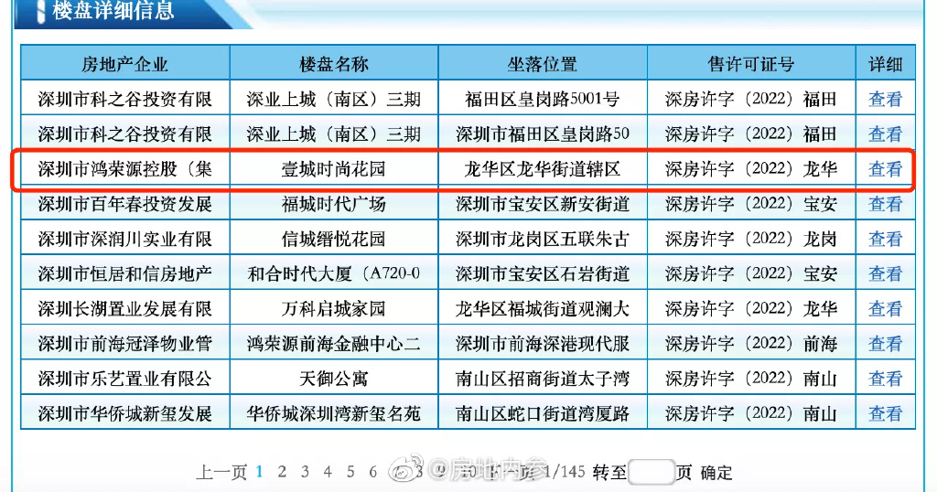Select location cell 南山区蛇口街道湾厦路
This screenshot has height=492, width=937.
542,413
